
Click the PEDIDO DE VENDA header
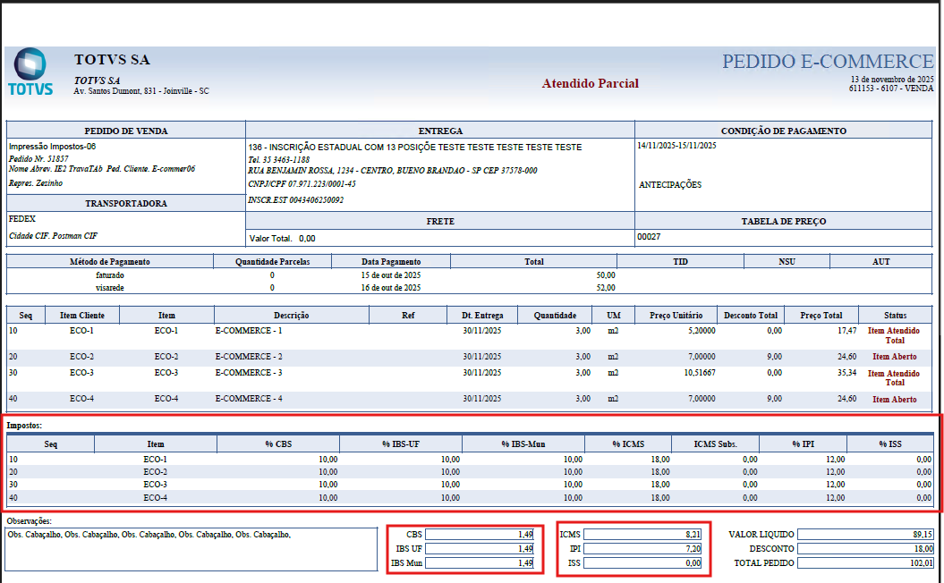tap(126, 131)
